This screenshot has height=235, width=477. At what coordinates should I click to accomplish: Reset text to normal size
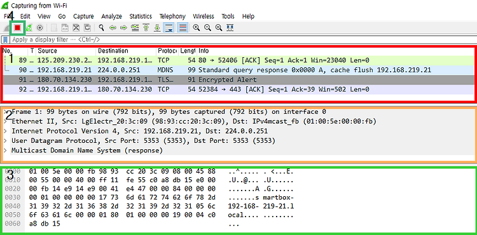[x=218, y=28]
